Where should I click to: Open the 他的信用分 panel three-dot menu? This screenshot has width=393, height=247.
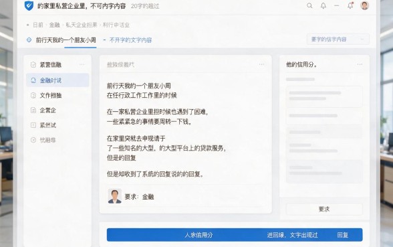tap(360, 64)
